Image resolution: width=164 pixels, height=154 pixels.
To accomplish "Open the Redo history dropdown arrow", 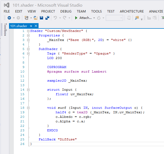I will tap(69, 18).
